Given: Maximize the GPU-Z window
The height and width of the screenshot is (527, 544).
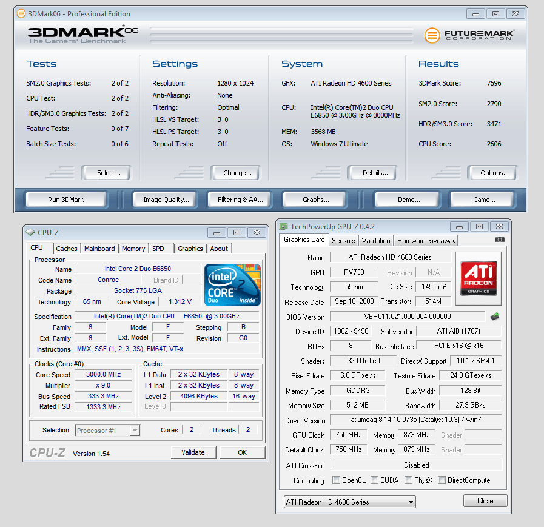Looking at the screenshot, I should [x=479, y=227].
